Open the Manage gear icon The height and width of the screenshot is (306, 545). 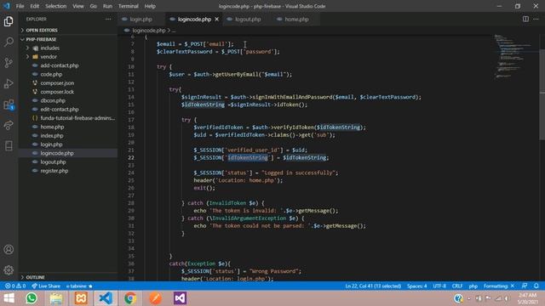(x=9, y=270)
